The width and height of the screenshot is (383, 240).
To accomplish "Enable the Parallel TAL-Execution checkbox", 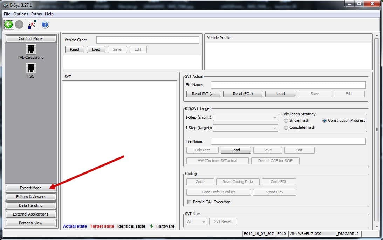I will pos(190,202).
